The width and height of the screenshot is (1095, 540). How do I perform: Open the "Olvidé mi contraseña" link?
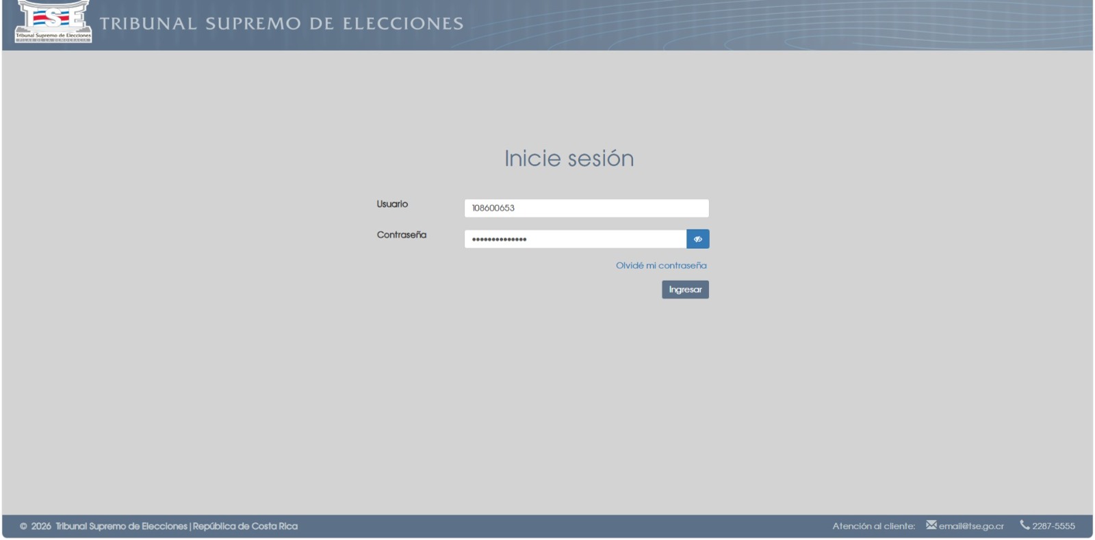[661, 266]
